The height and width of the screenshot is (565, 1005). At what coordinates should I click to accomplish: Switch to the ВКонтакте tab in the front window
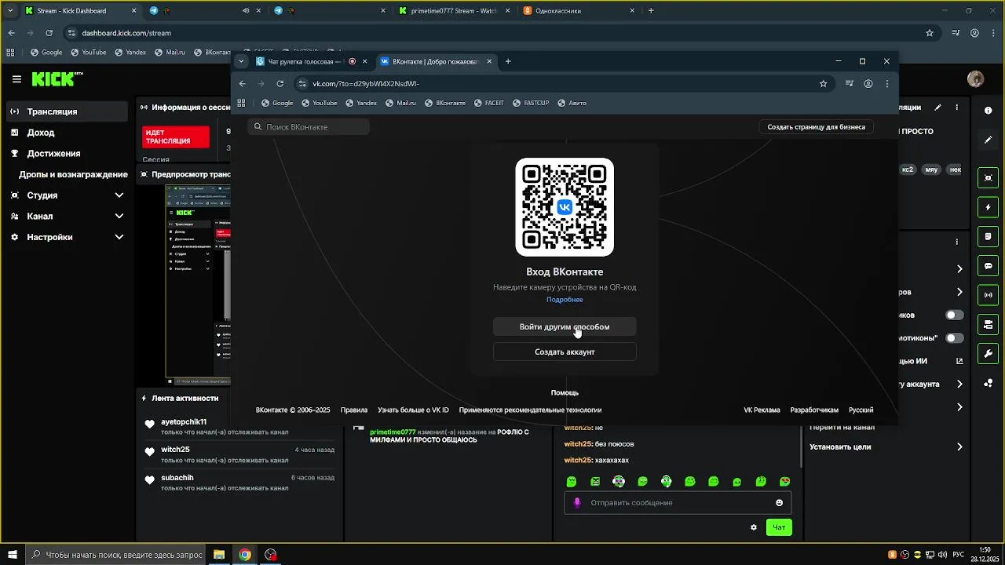436,61
